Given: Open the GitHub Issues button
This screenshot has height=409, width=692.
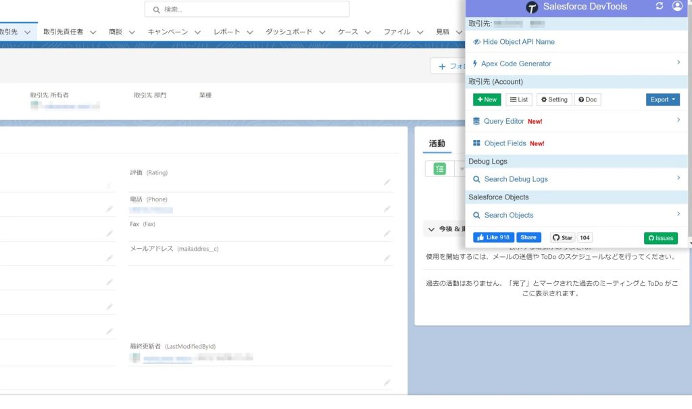Looking at the screenshot, I should [x=661, y=238].
